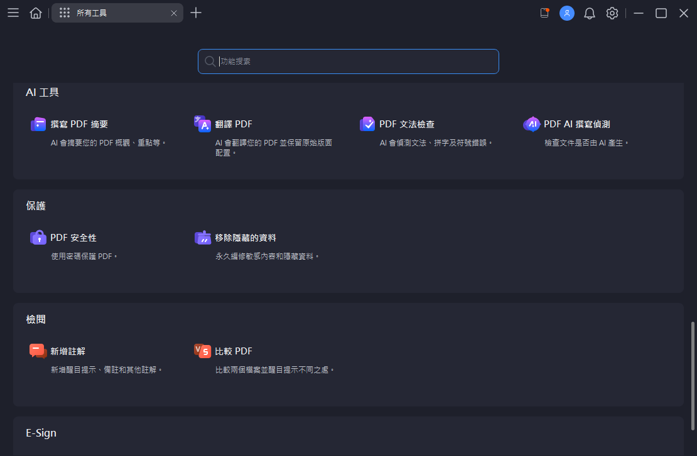This screenshot has height=456, width=697.
Task: Add a new tab with plus button
Action: [196, 13]
